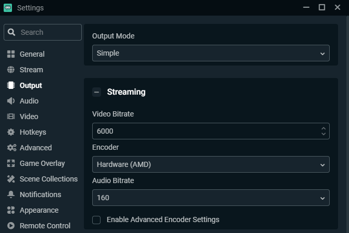Viewport: 349px width, 233px height.
Task: Open the Appearance settings page
Action: click(39, 210)
